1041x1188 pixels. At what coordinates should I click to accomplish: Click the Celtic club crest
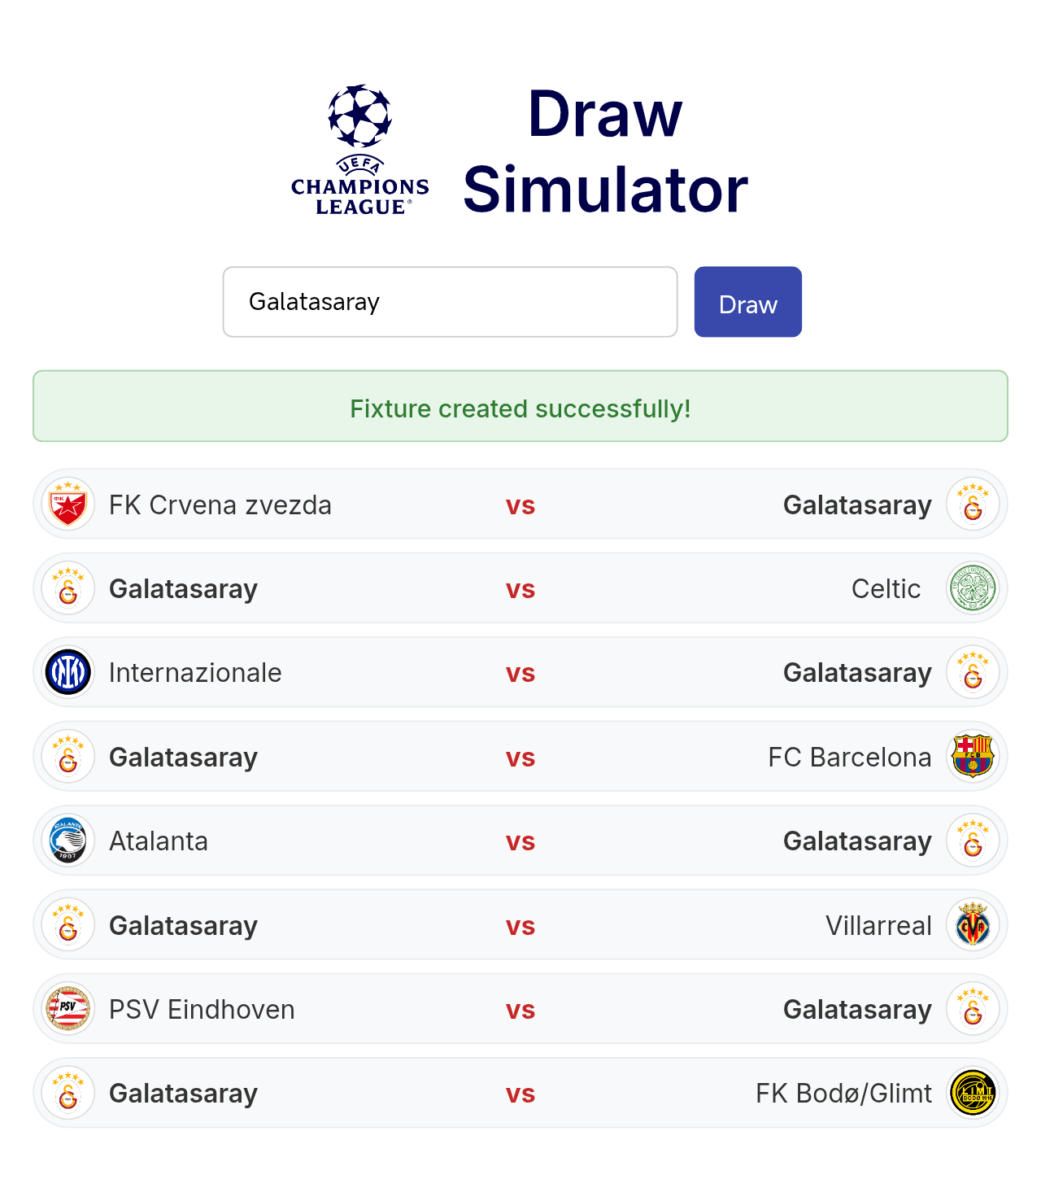pyautogui.click(x=973, y=588)
